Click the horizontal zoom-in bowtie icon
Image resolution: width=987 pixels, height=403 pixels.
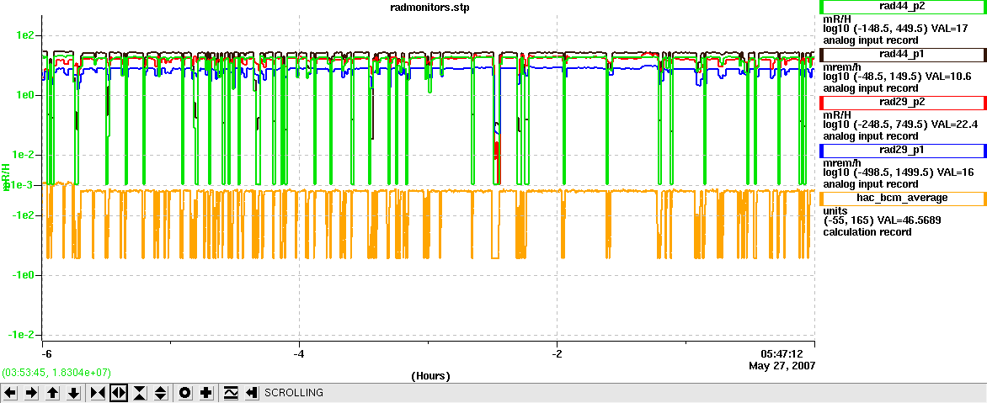98,393
